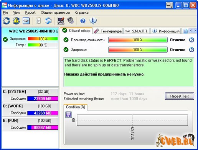Open the Справка menu
The width and height of the screenshot is (198, 150).
pos(82,13)
